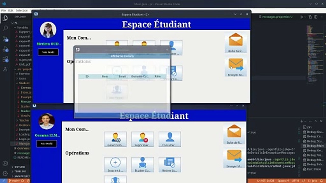This screenshot has width=326, height=183.
Task: Open the Explorer view in activity bar
Action: (x=5, y=18)
